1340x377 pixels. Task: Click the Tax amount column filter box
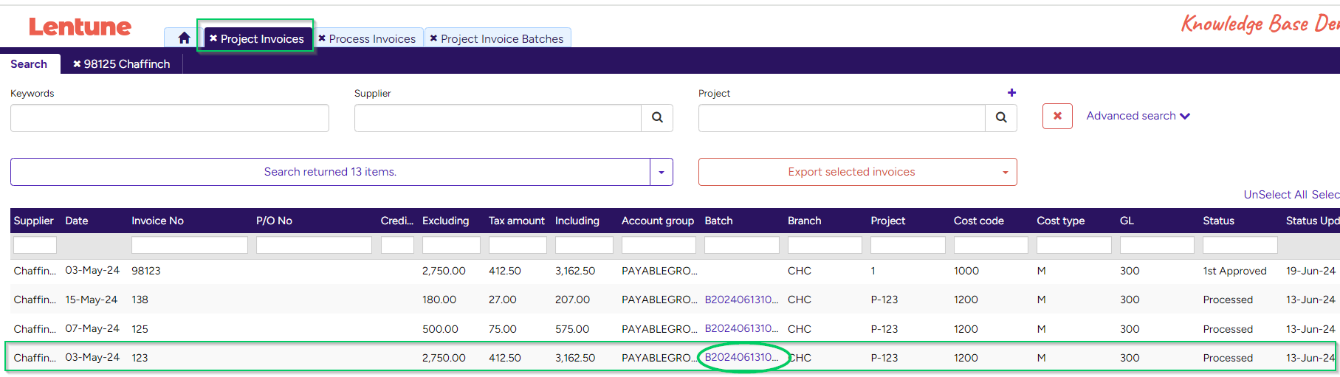coord(518,245)
